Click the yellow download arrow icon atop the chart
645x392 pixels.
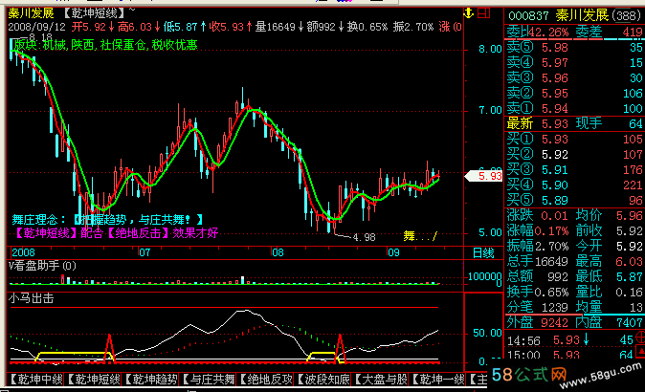tap(467, 12)
